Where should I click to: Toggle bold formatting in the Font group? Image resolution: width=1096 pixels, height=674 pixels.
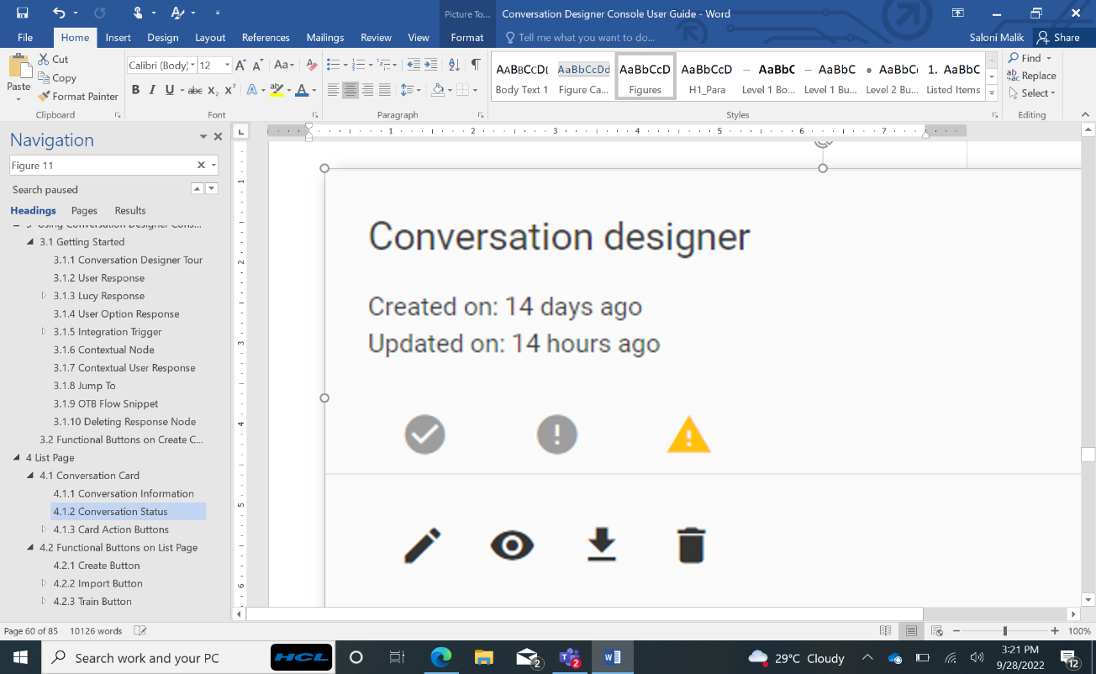pos(135,90)
